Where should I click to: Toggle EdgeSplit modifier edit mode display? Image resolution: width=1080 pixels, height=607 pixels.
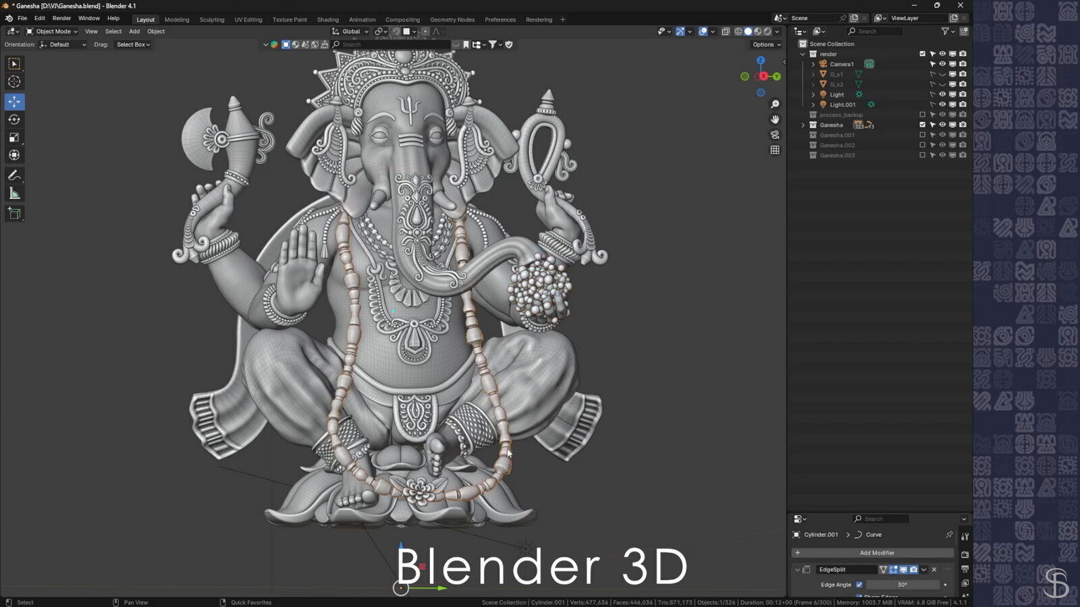point(893,569)
